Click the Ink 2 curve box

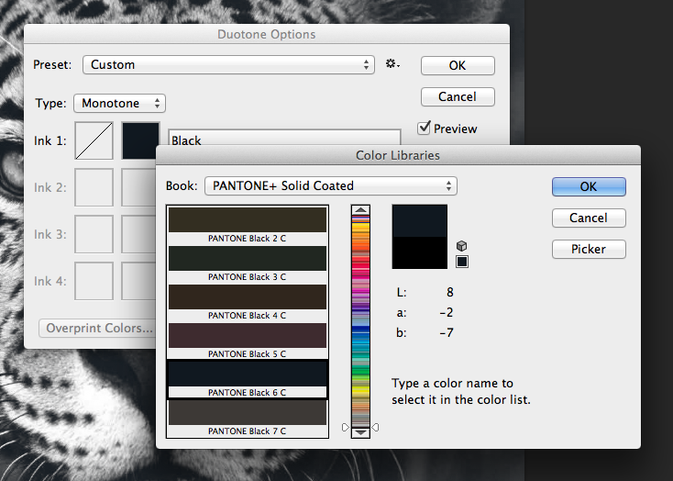[x=94, y=187]
